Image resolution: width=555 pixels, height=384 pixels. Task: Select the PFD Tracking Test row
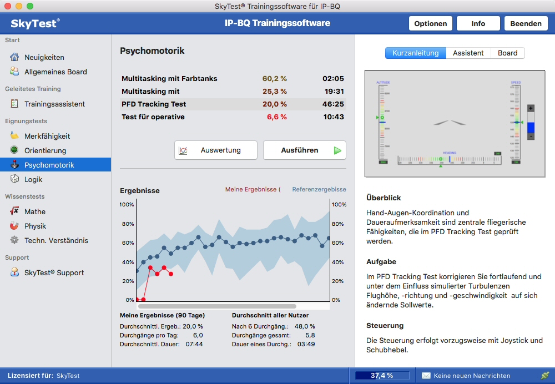tap(233, 104)
